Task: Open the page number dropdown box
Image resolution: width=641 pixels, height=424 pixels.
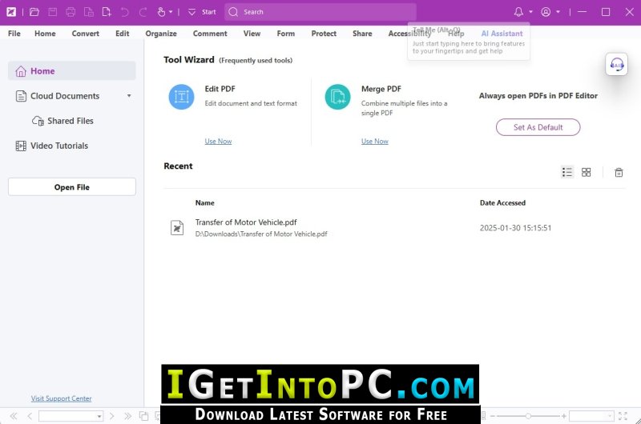Action: (x=71, y=416)
